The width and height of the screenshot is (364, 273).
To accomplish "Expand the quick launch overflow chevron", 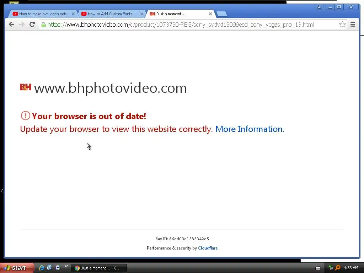I will [x=66, y=266].
